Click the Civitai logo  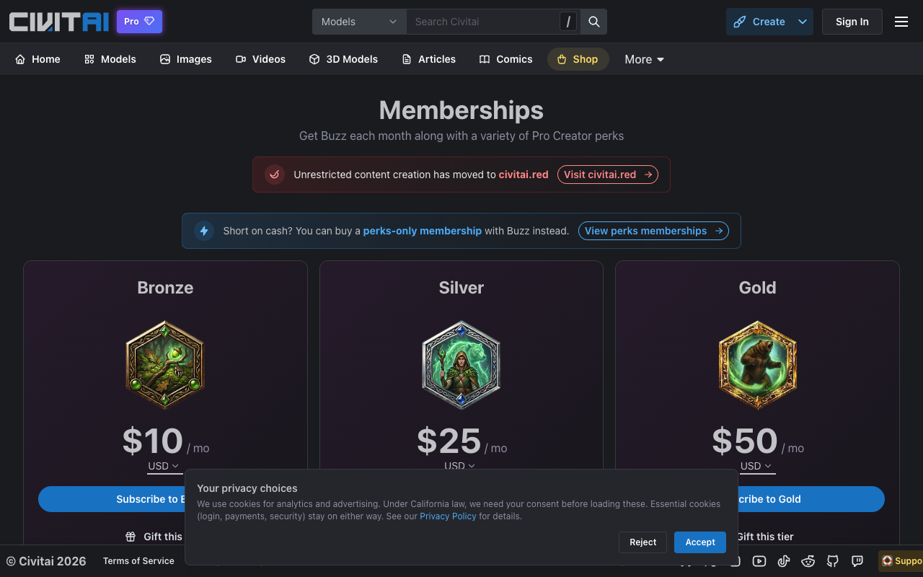coord(59,22)
